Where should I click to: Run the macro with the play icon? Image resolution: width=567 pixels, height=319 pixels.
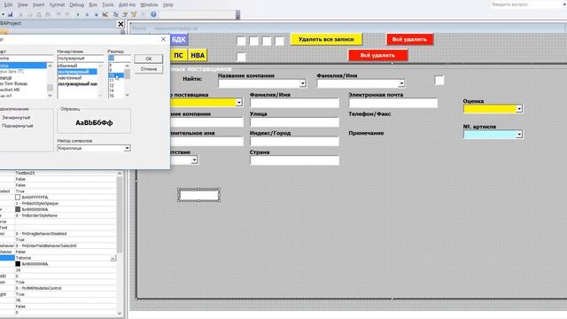tap(78, 14)
